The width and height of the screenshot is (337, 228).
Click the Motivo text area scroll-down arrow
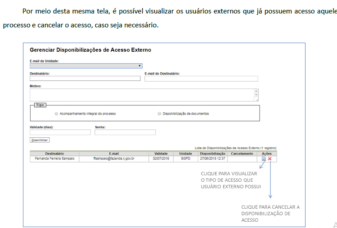[256, 96]
